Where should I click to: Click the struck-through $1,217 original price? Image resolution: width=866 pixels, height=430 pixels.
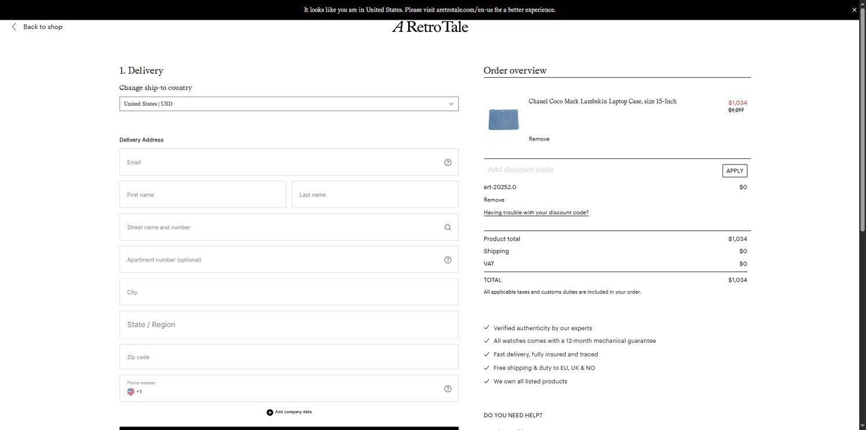[x=736, y=110]
